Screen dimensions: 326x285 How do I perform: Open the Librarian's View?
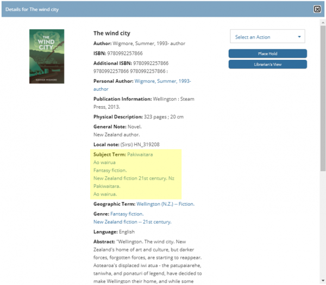[x=267, y=64]
